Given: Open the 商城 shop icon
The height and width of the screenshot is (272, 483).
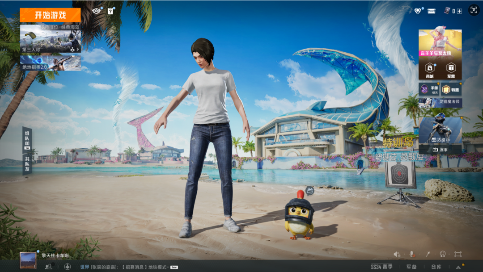Looking at the screenshot, I should click(x=429, y=71).
